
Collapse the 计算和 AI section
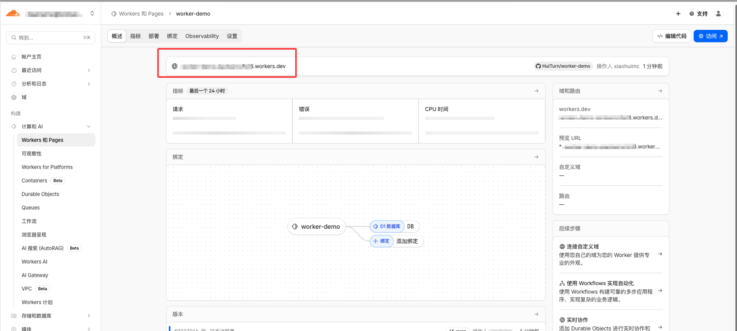pyautogui.click(x=89, y=127)
